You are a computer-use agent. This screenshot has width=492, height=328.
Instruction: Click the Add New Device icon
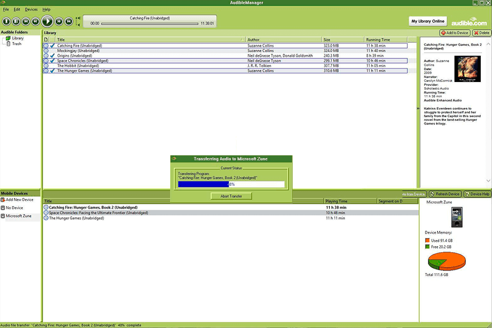point(3,200)
